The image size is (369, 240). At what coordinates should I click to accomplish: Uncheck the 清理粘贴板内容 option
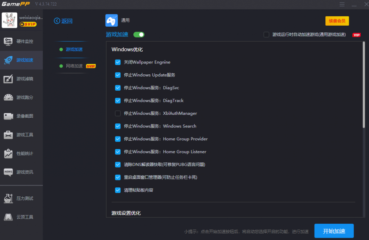(x=118, y=190)
